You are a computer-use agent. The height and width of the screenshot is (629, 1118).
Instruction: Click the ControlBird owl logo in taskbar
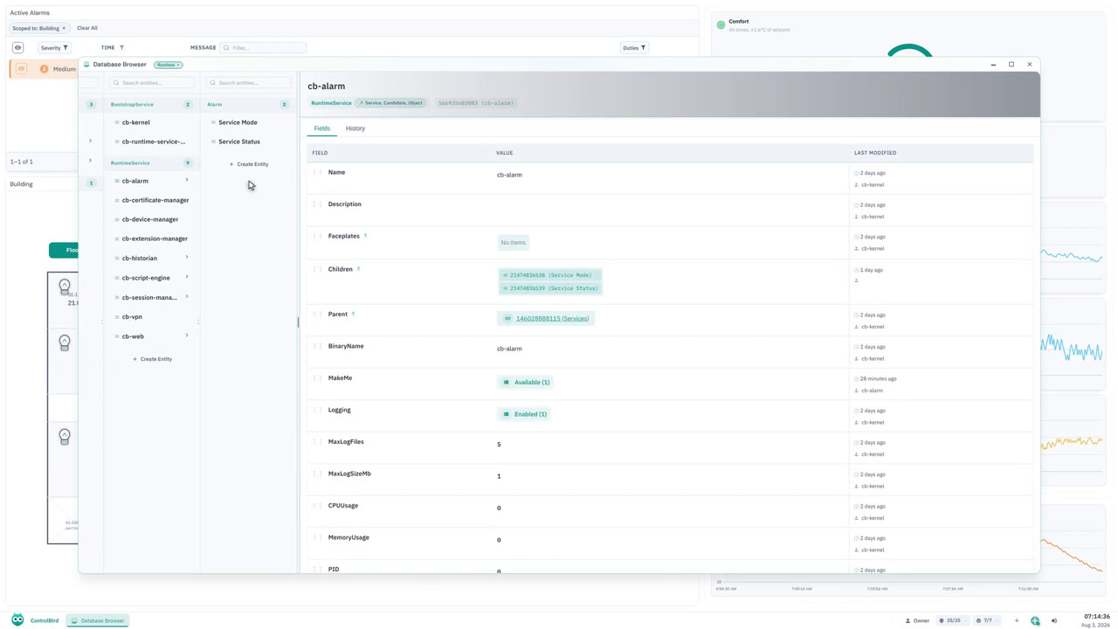(x=17, y=619)
